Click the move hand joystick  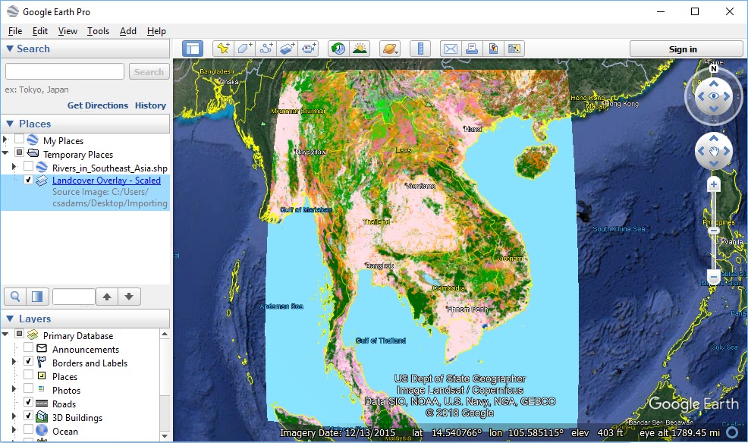coord(714,151)
